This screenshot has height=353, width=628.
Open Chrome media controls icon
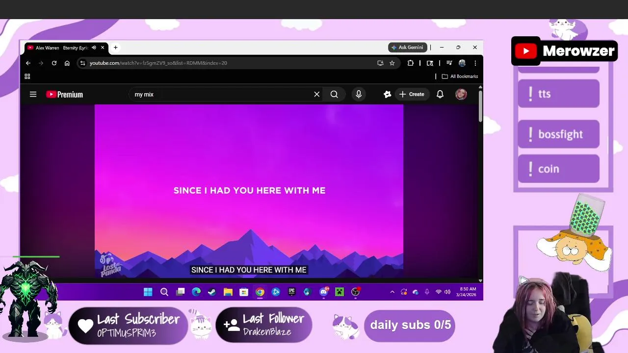tap(449, 63)
